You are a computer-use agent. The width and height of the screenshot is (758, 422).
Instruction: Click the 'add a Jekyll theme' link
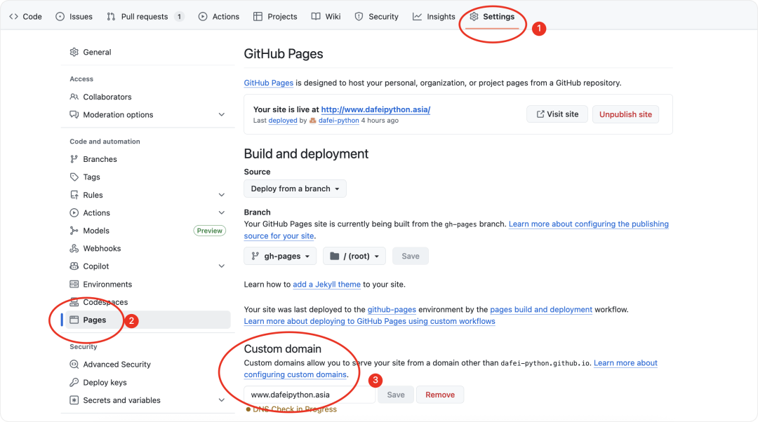327,284
